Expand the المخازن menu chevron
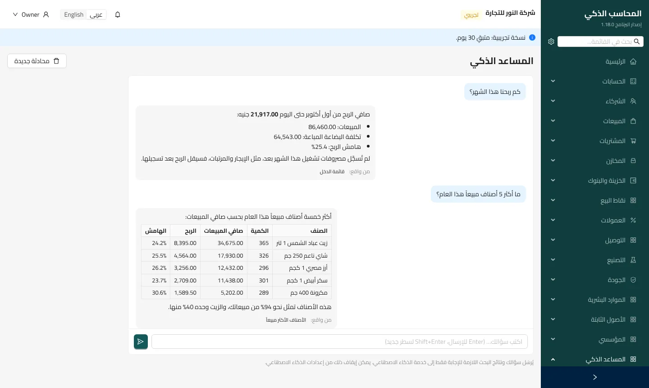The width and height of the screenshot is (649, 388). coord(553,161)
